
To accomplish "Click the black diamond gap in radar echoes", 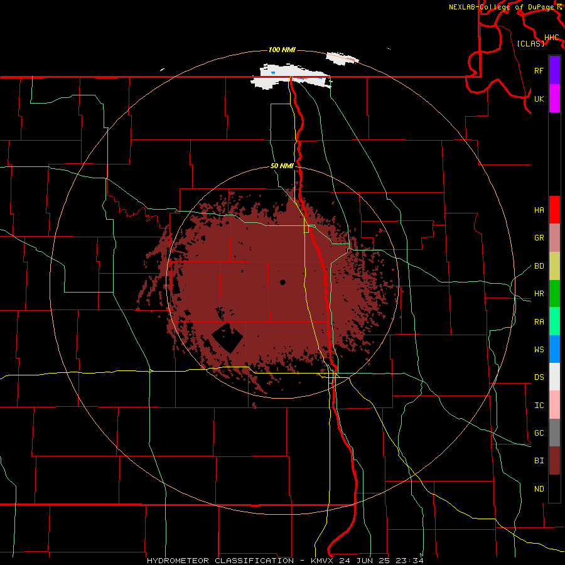I will pyautogui.click(x=227, y=338).
